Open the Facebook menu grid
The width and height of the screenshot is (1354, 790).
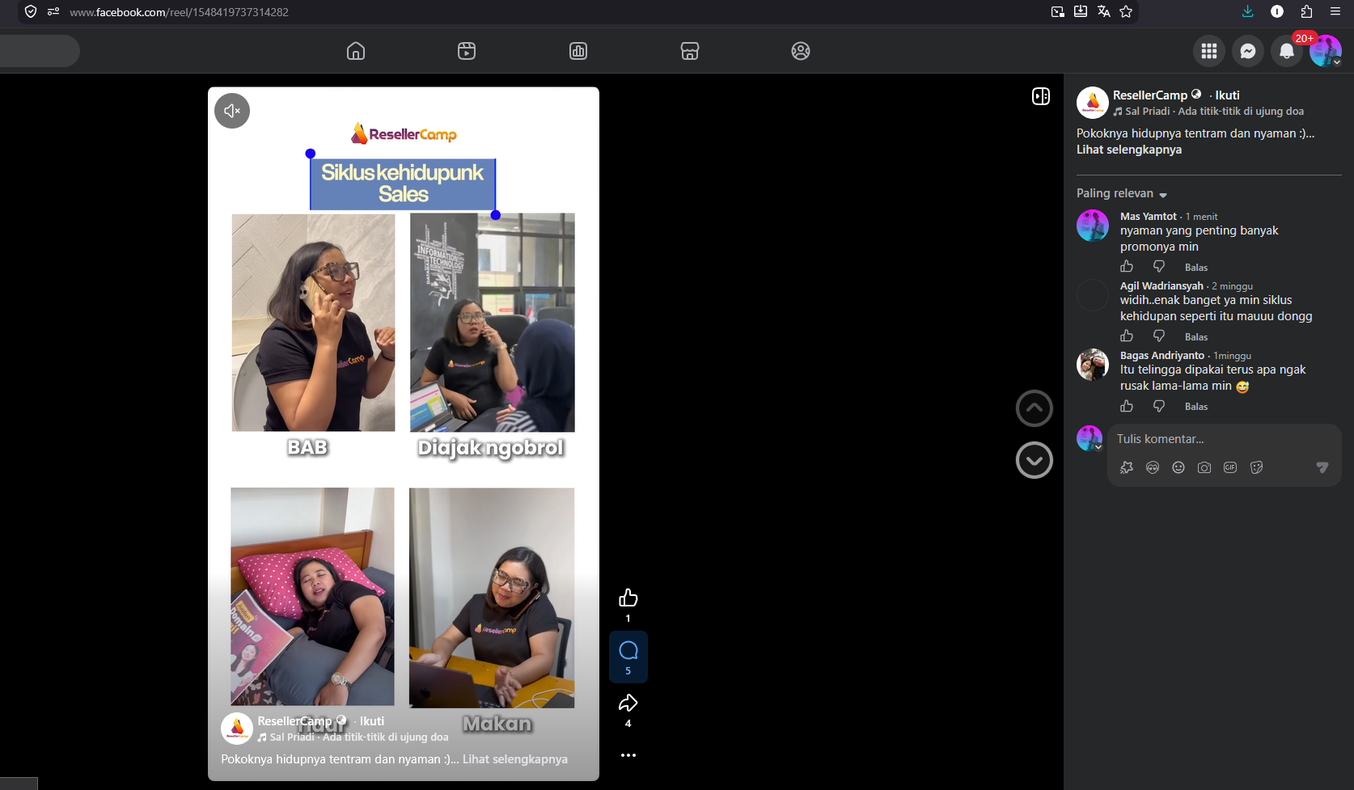tap(1209, 51)
